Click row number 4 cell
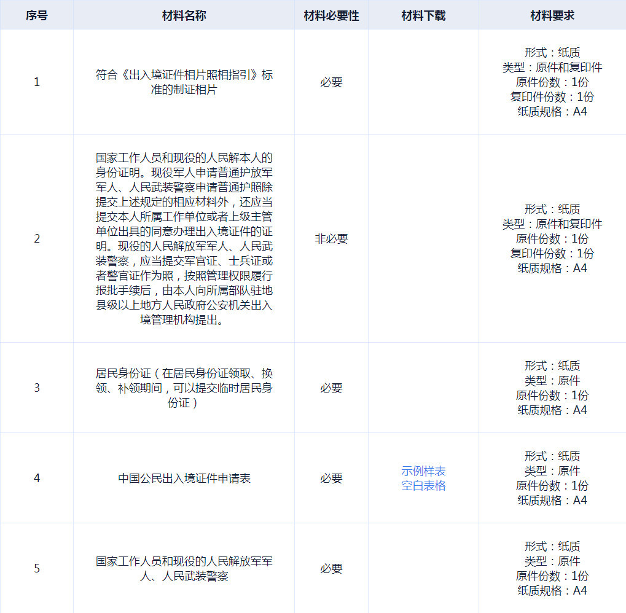This screenshot has width=626, height=613. pyautogui.click(x=37, y=478)
